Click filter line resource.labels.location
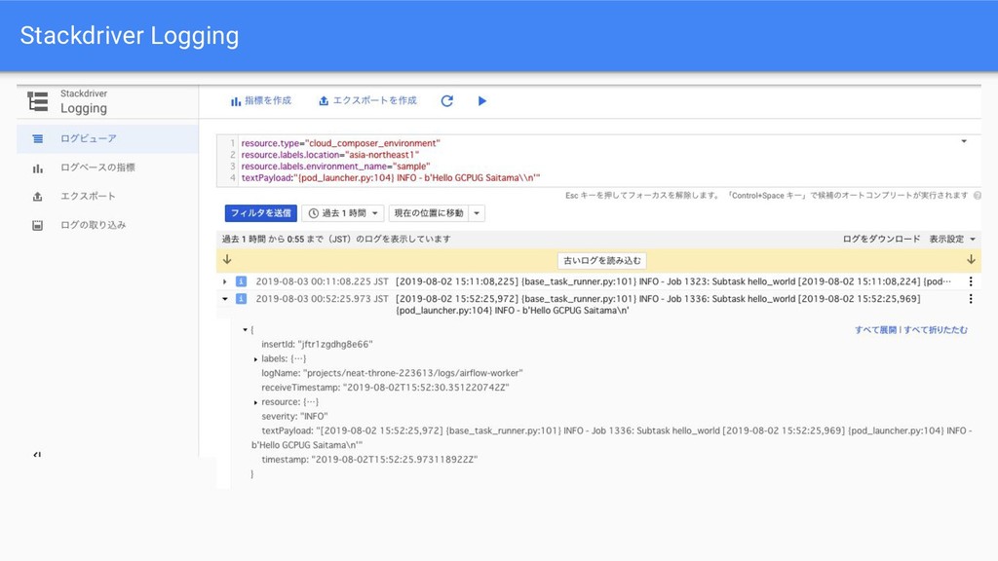The width and height of the screenshot is (998, 561). click(329, 155)
